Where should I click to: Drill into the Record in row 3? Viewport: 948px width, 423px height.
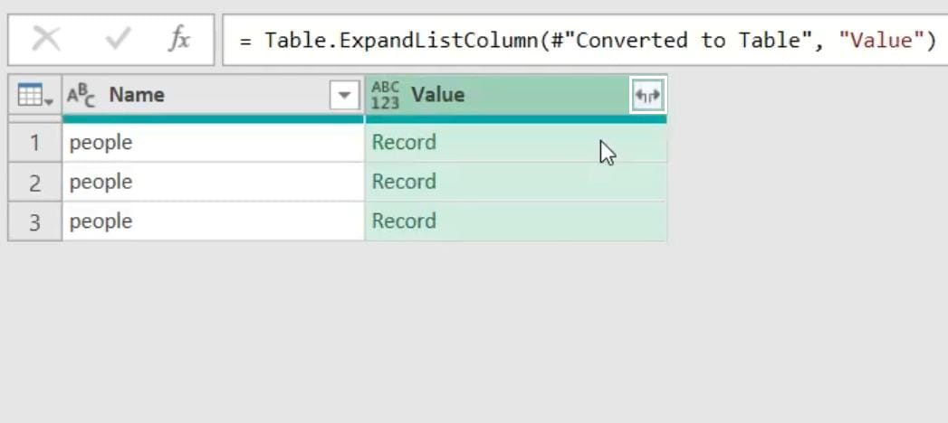point(404,221)
